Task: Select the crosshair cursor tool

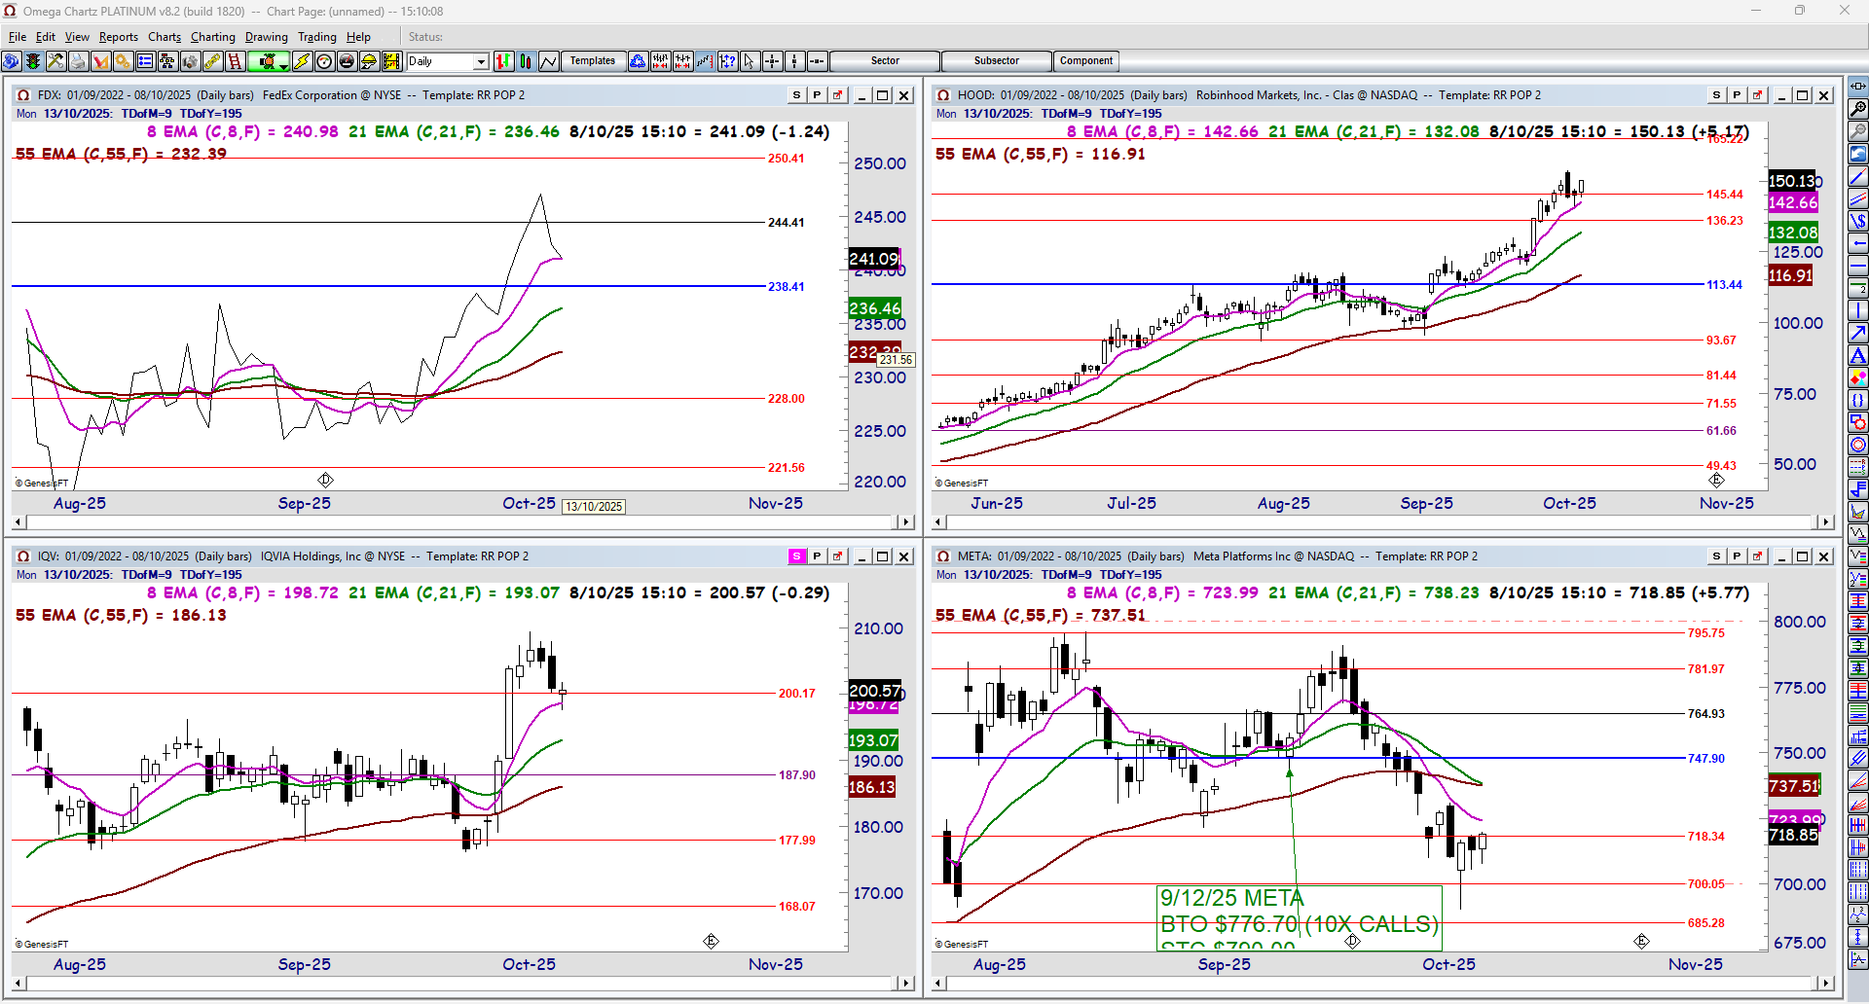Action: (x=772, y=61)
